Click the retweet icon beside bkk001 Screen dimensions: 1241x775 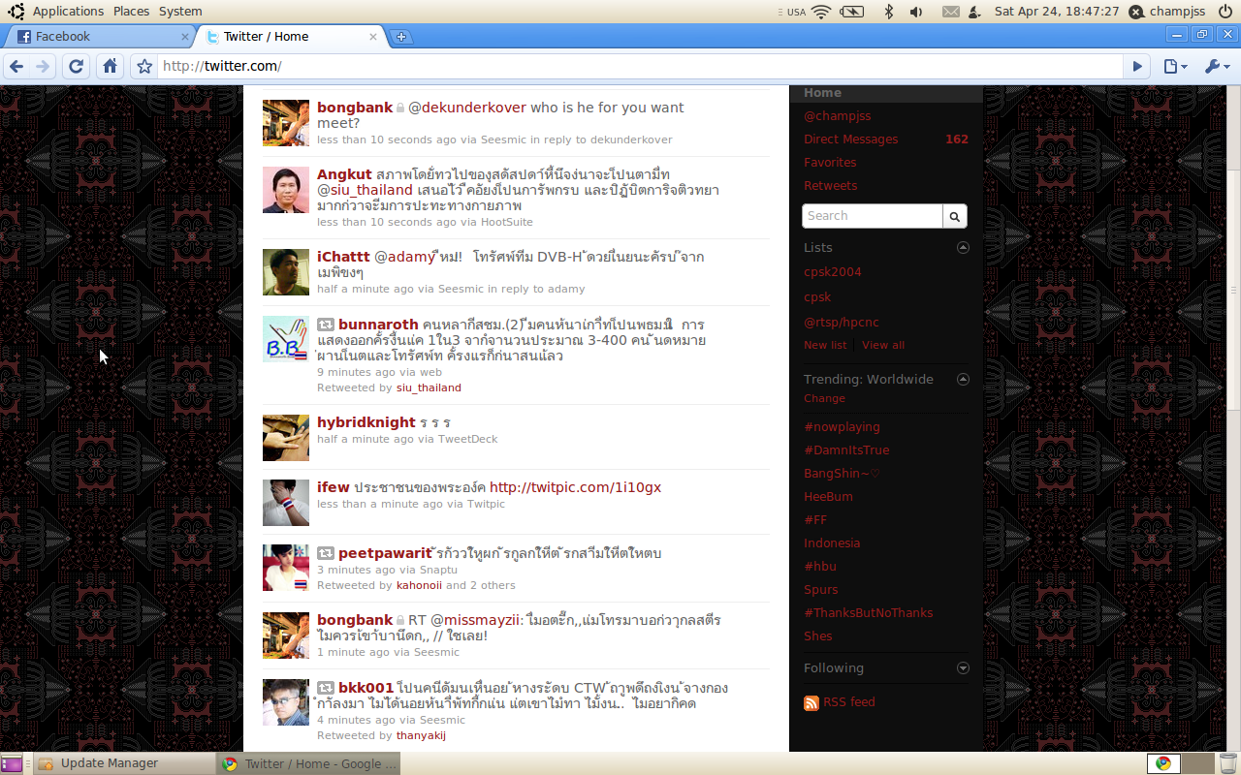pyautogui.click(x=326, y=688)
